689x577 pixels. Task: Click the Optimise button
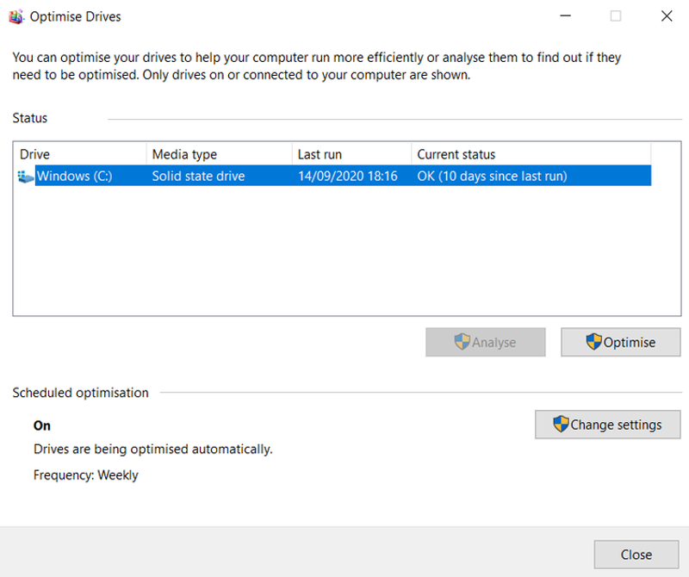620,342
